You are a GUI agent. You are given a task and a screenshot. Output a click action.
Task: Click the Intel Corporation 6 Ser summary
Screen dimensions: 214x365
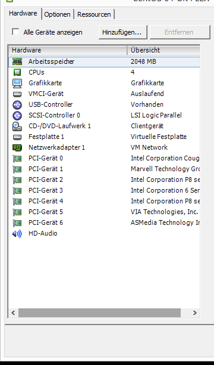coord(165,190)
